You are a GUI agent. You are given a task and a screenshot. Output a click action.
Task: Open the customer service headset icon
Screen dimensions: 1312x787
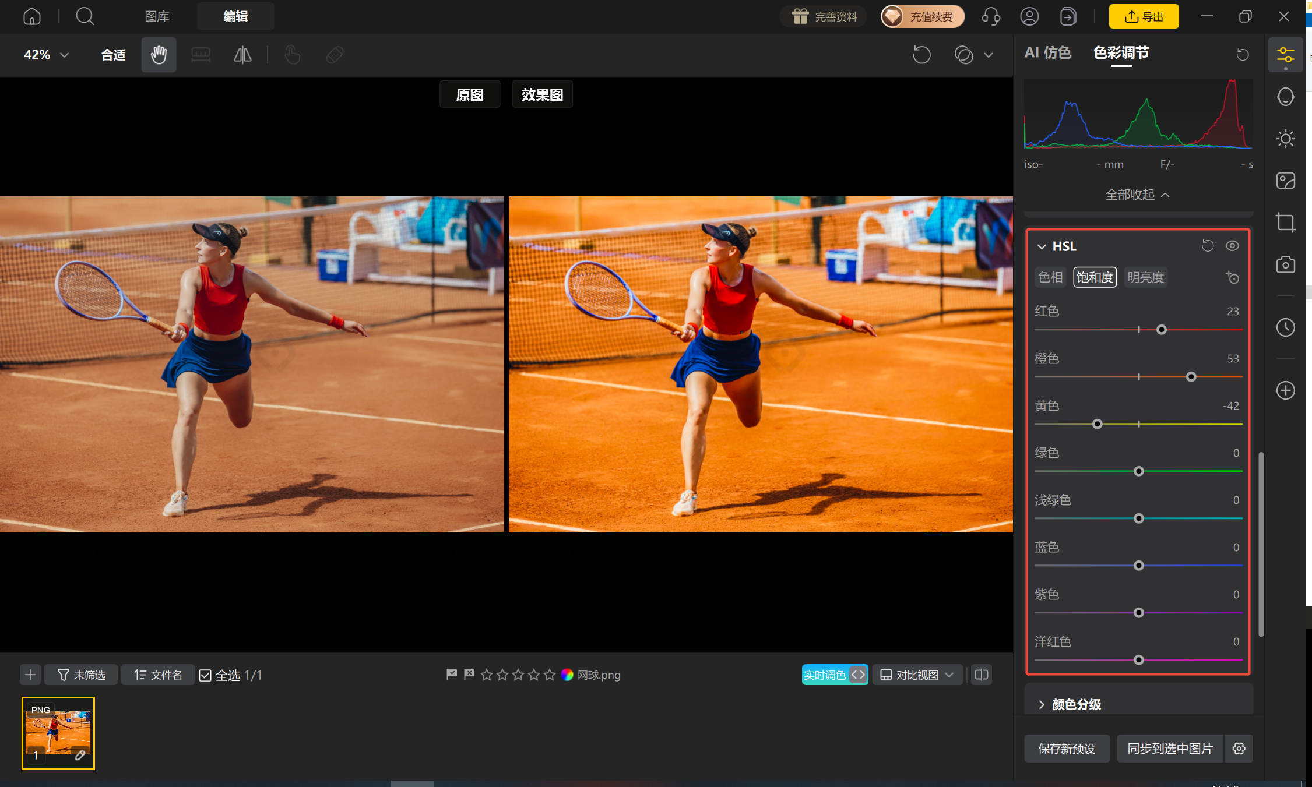(x=991, y=16)
